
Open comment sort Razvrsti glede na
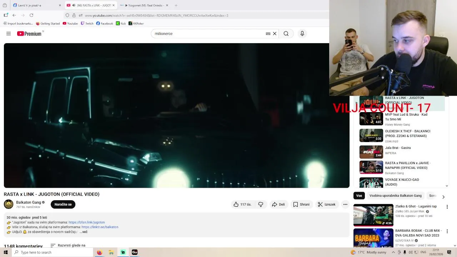[68, 246]
